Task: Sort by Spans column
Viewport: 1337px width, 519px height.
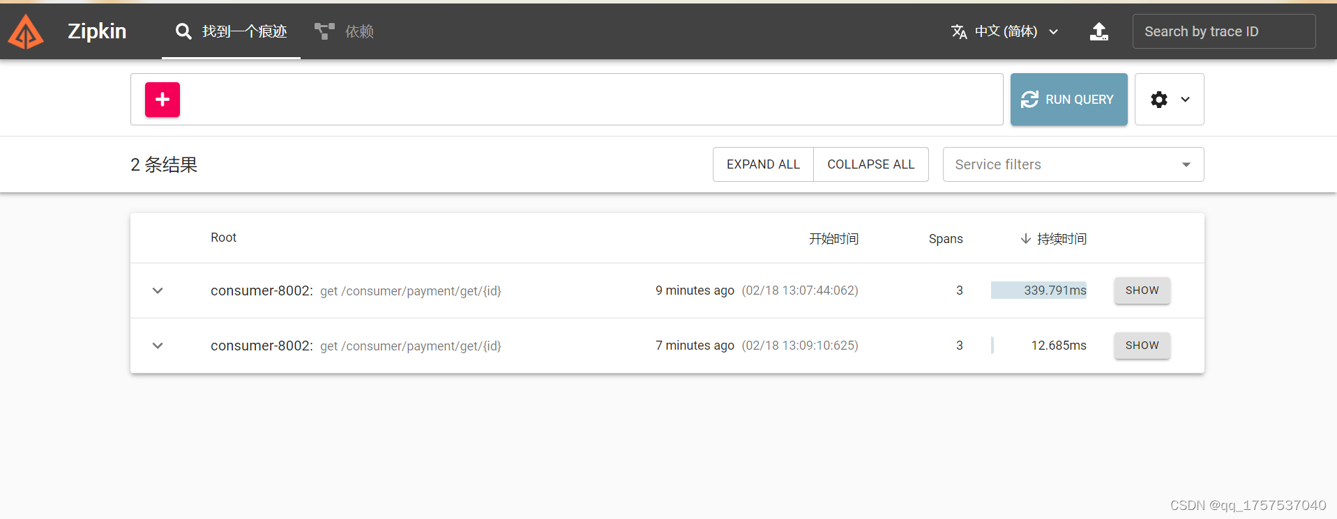Action: point(946,239)
